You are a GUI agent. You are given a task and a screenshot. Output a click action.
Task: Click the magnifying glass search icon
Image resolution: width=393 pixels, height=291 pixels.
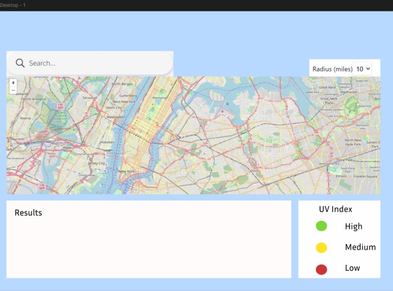(20, 63)
